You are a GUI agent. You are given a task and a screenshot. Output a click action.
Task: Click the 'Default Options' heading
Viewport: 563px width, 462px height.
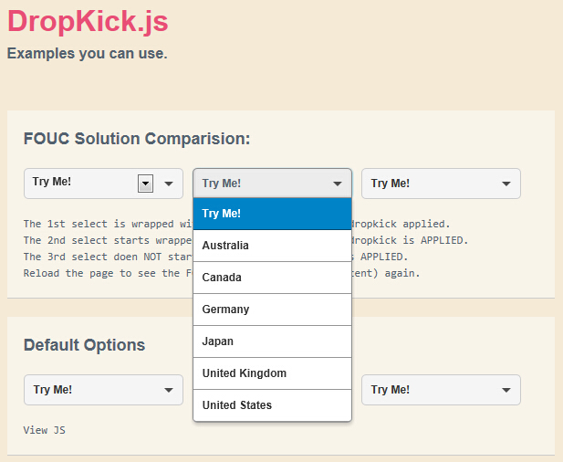84,345
